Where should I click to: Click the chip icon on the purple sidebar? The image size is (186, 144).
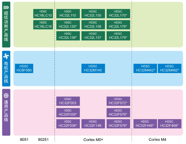6,95
